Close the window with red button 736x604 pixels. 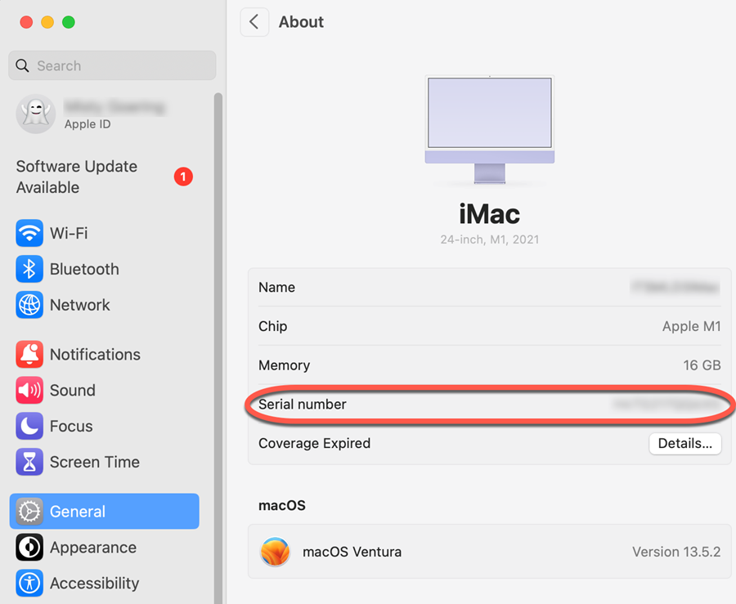coord(26,22)
